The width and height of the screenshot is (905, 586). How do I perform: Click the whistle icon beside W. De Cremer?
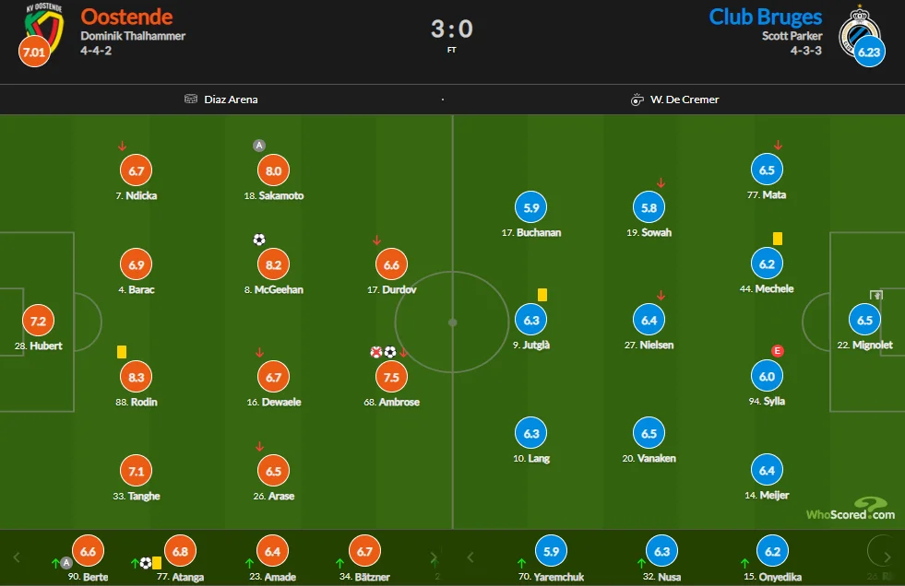click(x=637, y=100)
